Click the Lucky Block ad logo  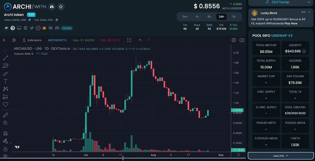(254, 13)
